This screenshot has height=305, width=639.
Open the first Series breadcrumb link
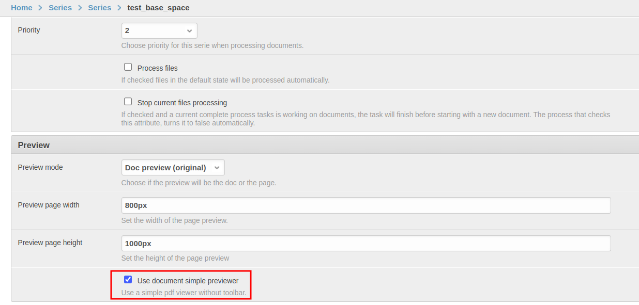[x=60, y=8]
